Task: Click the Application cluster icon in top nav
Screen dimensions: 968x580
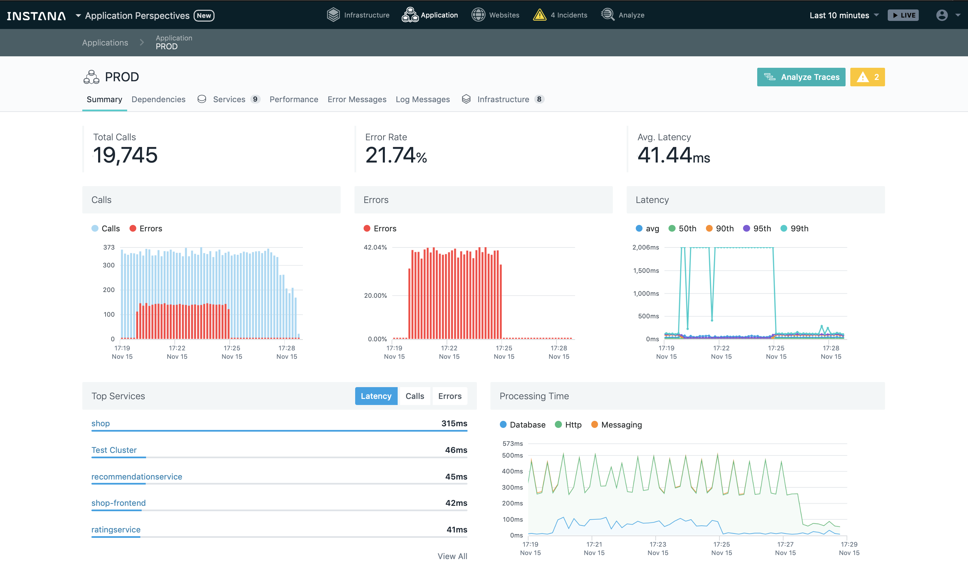Action: coord(410,15)
